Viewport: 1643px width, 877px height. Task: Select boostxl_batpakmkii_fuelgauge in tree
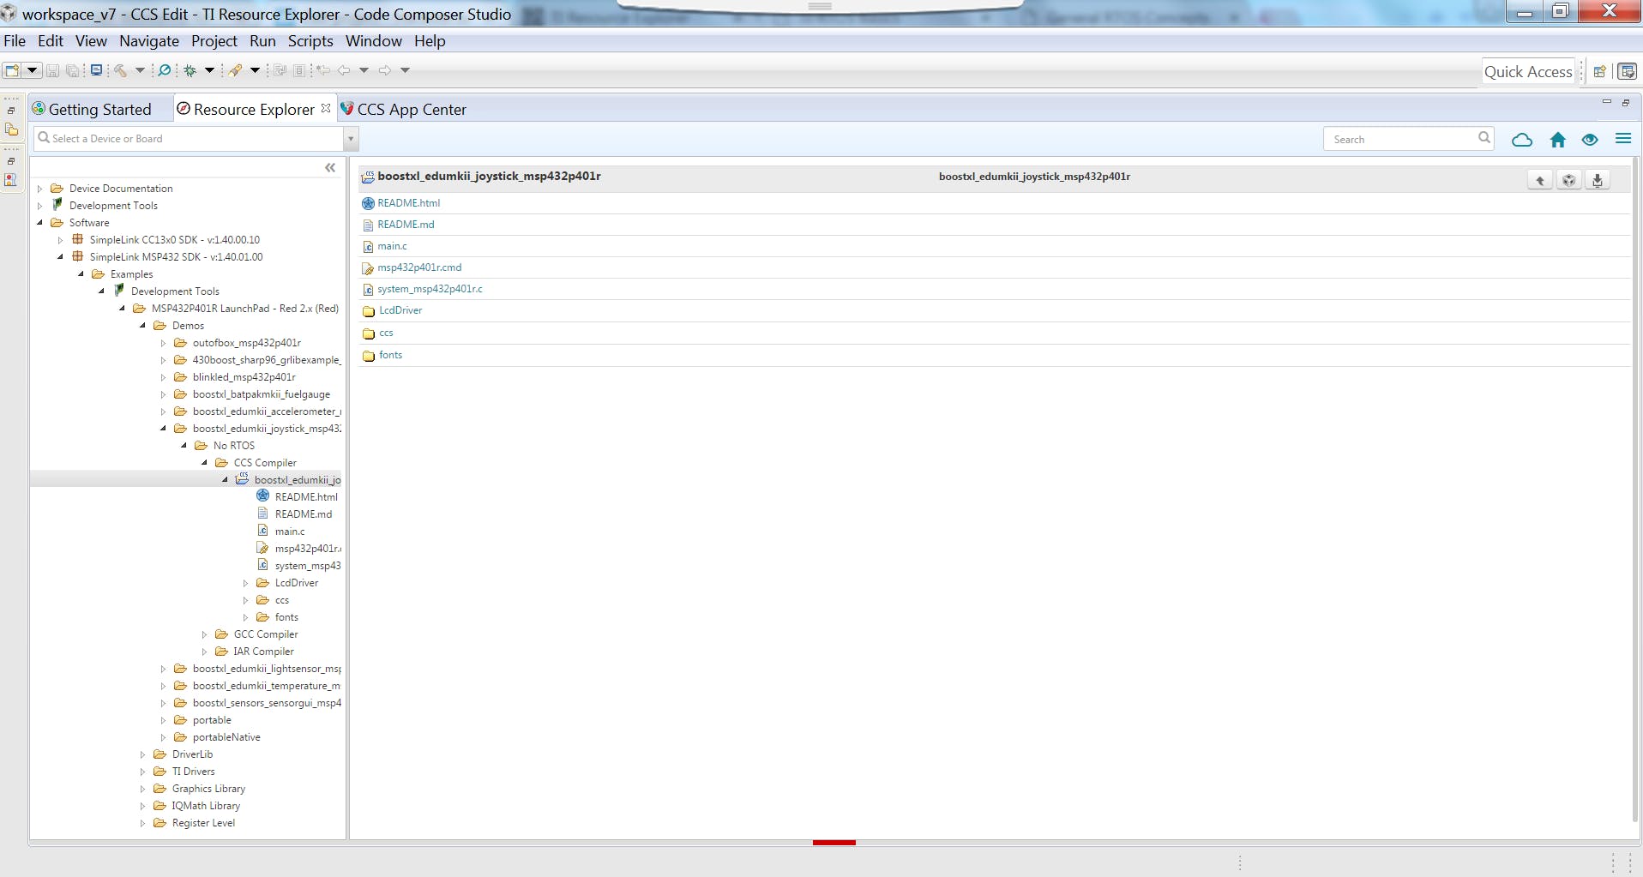pyautogui.click(x=261, y=394)
